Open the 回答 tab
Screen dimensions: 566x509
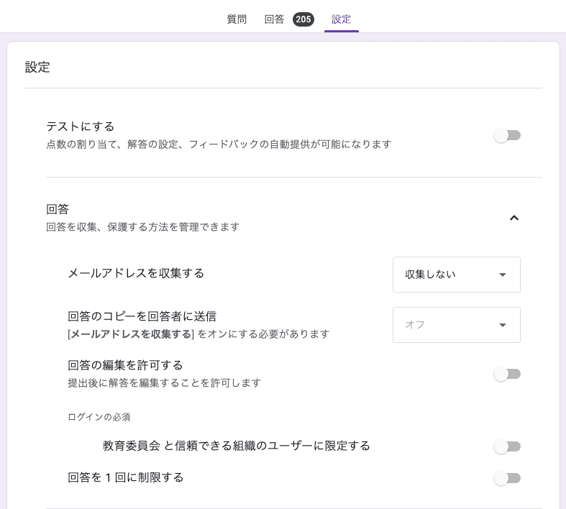pos(274,19)
